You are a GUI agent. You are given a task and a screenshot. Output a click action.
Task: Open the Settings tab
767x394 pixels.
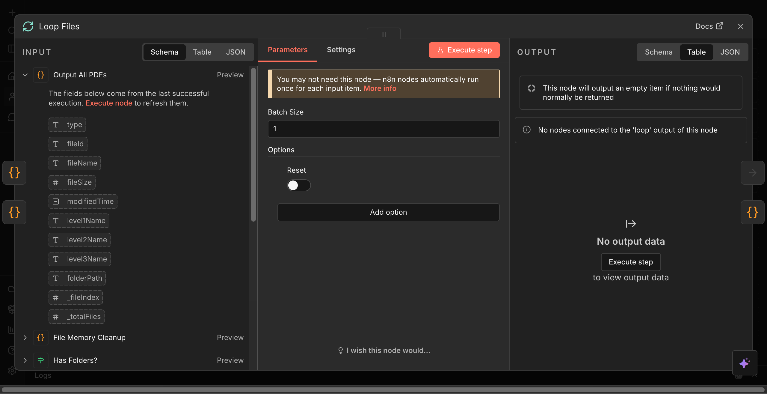pyautogui.click(x=341, y=50)
